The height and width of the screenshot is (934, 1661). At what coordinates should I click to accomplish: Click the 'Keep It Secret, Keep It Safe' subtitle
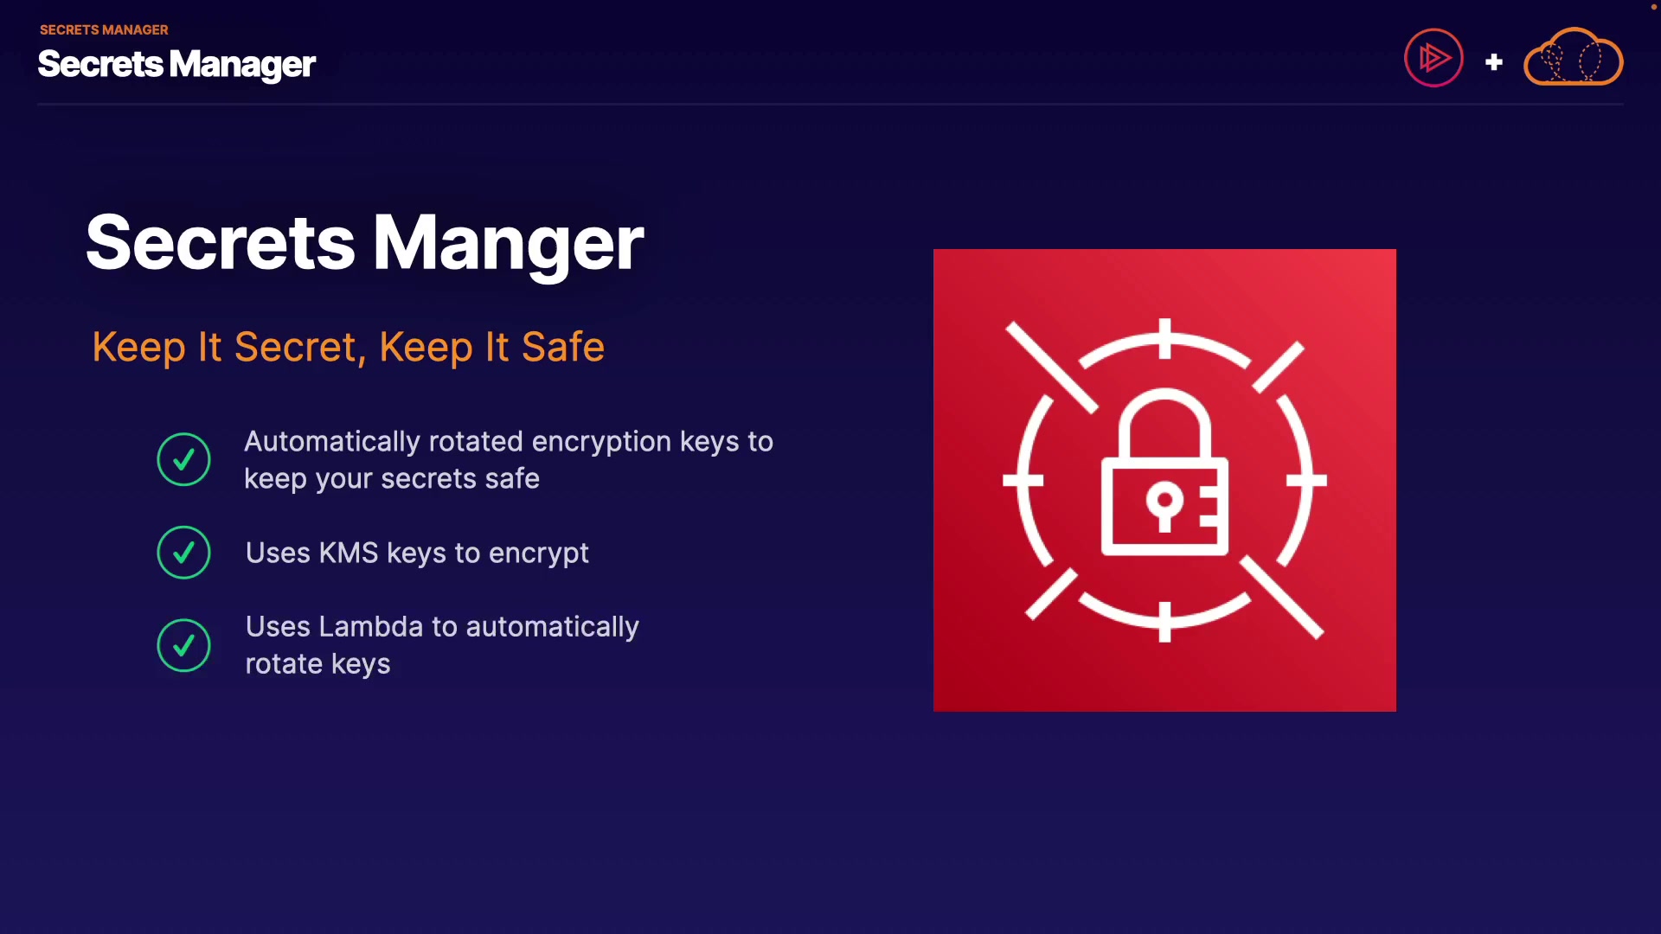tap(348, 348)
